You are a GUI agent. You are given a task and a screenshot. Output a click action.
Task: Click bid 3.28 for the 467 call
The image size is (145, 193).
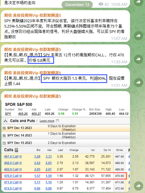pos(37,156)
